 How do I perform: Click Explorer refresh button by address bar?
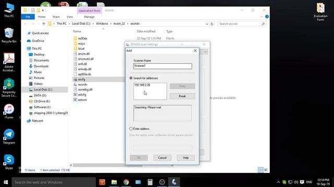[x=212, y=24]
